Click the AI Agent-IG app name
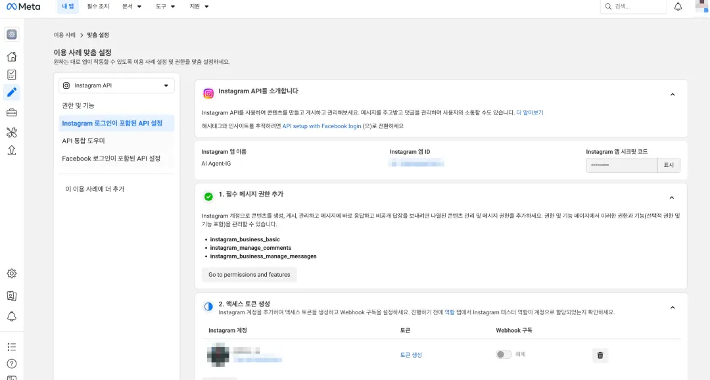This screenshot has width=710, height=380. tap(216, 164)
